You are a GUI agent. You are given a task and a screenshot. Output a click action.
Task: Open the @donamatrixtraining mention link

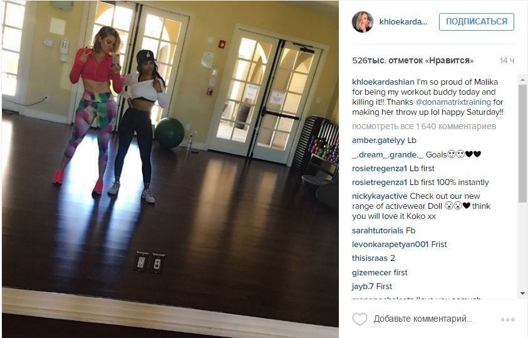tap(453, 102)
